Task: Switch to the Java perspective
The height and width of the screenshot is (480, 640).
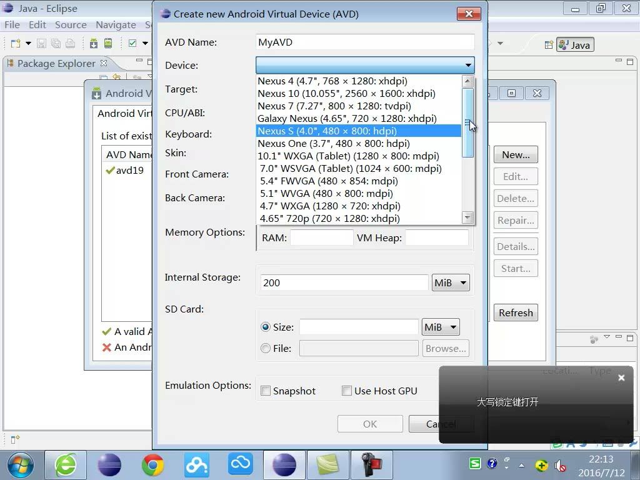Action: coord(575,45)
